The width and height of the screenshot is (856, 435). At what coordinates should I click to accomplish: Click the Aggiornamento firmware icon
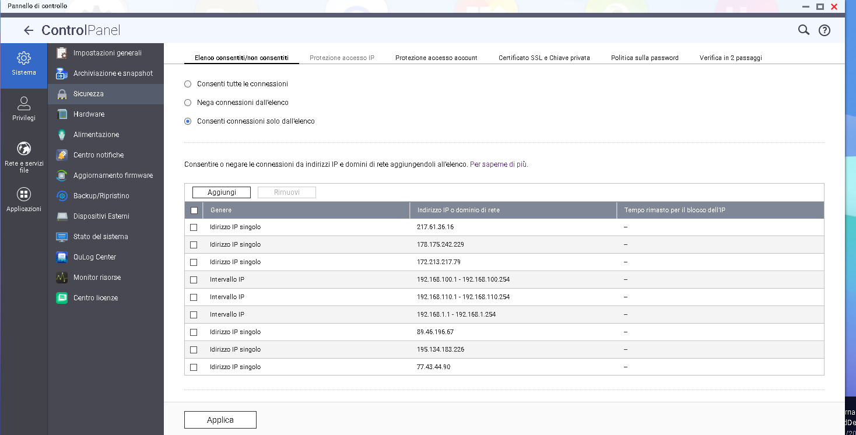point(62,176)
